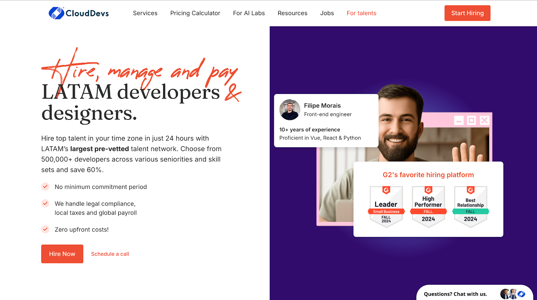The image size is (537, 300).
Task: Click checkmark icon beside legal compliance text
Action: (x=45, y=203)
